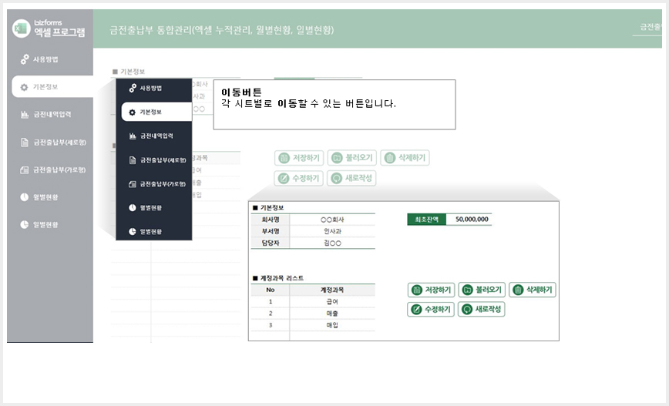Select the 인사과 department cell
669x406 pixels.
click(x=332, y=231)
